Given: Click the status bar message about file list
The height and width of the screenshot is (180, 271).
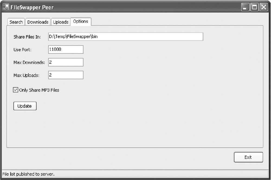Looking at the screenshot, I should pyautogui.click(x=29, y=174).
